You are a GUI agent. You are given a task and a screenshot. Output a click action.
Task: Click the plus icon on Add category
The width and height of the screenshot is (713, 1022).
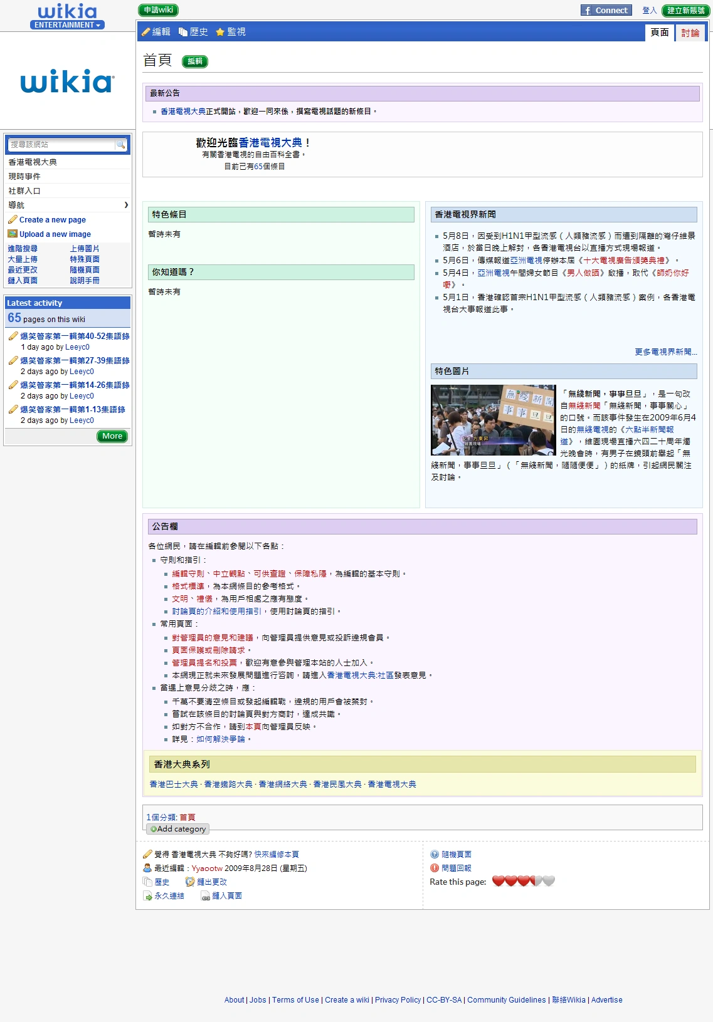[154, 829]
